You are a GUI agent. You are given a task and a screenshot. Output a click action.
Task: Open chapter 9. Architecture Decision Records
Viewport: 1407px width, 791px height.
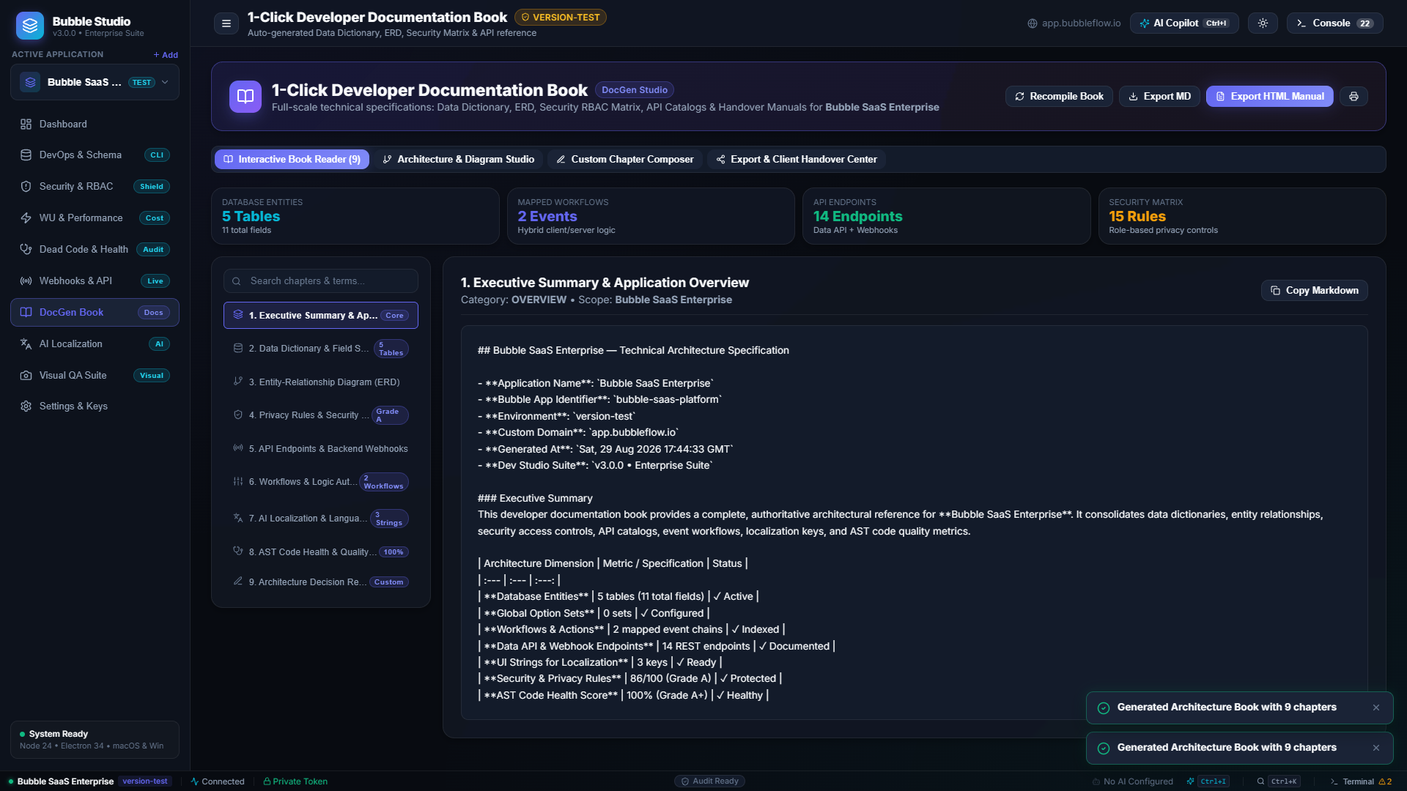321,582
